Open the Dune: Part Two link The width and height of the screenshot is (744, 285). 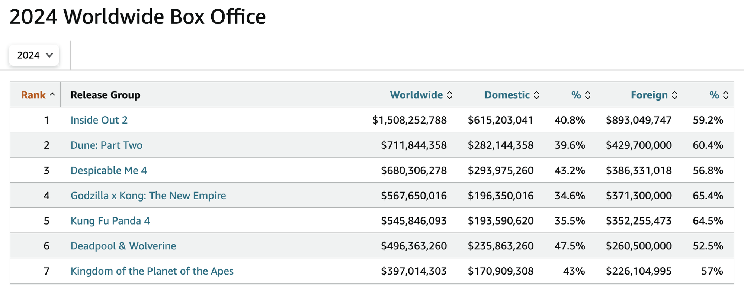click(x=106, y=145)
